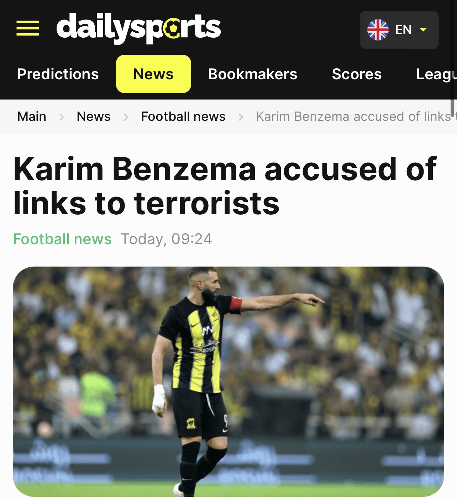Open the partially visible Leagues tab
The width and height of the screenshot is (457, 499).
(x=436, y=74)
